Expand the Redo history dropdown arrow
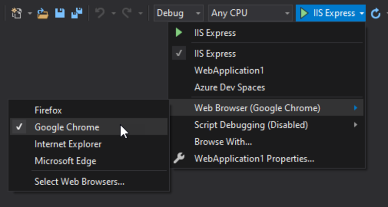The image size is (388, 207). click(x=140, y=13)
